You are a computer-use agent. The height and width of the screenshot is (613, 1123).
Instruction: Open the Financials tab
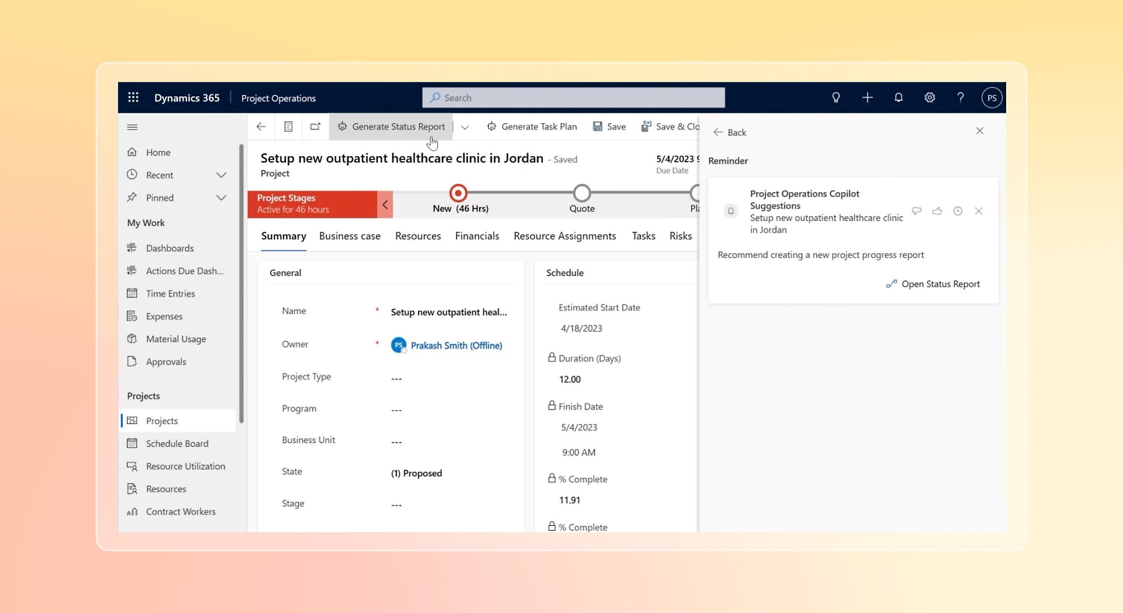[477, 236]
